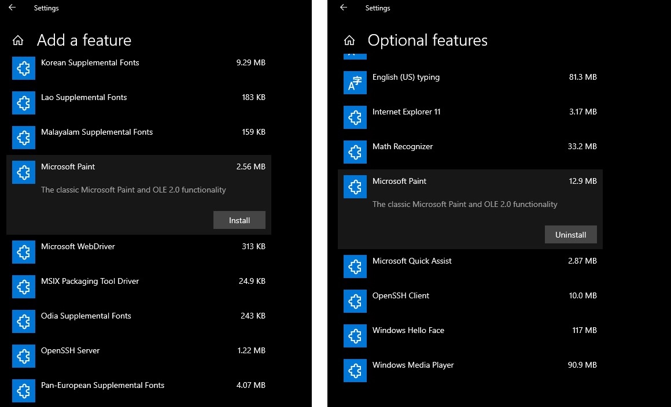The image size is (671, 407).
Task: Click Paint description in Add a feature
Action: 133,190
